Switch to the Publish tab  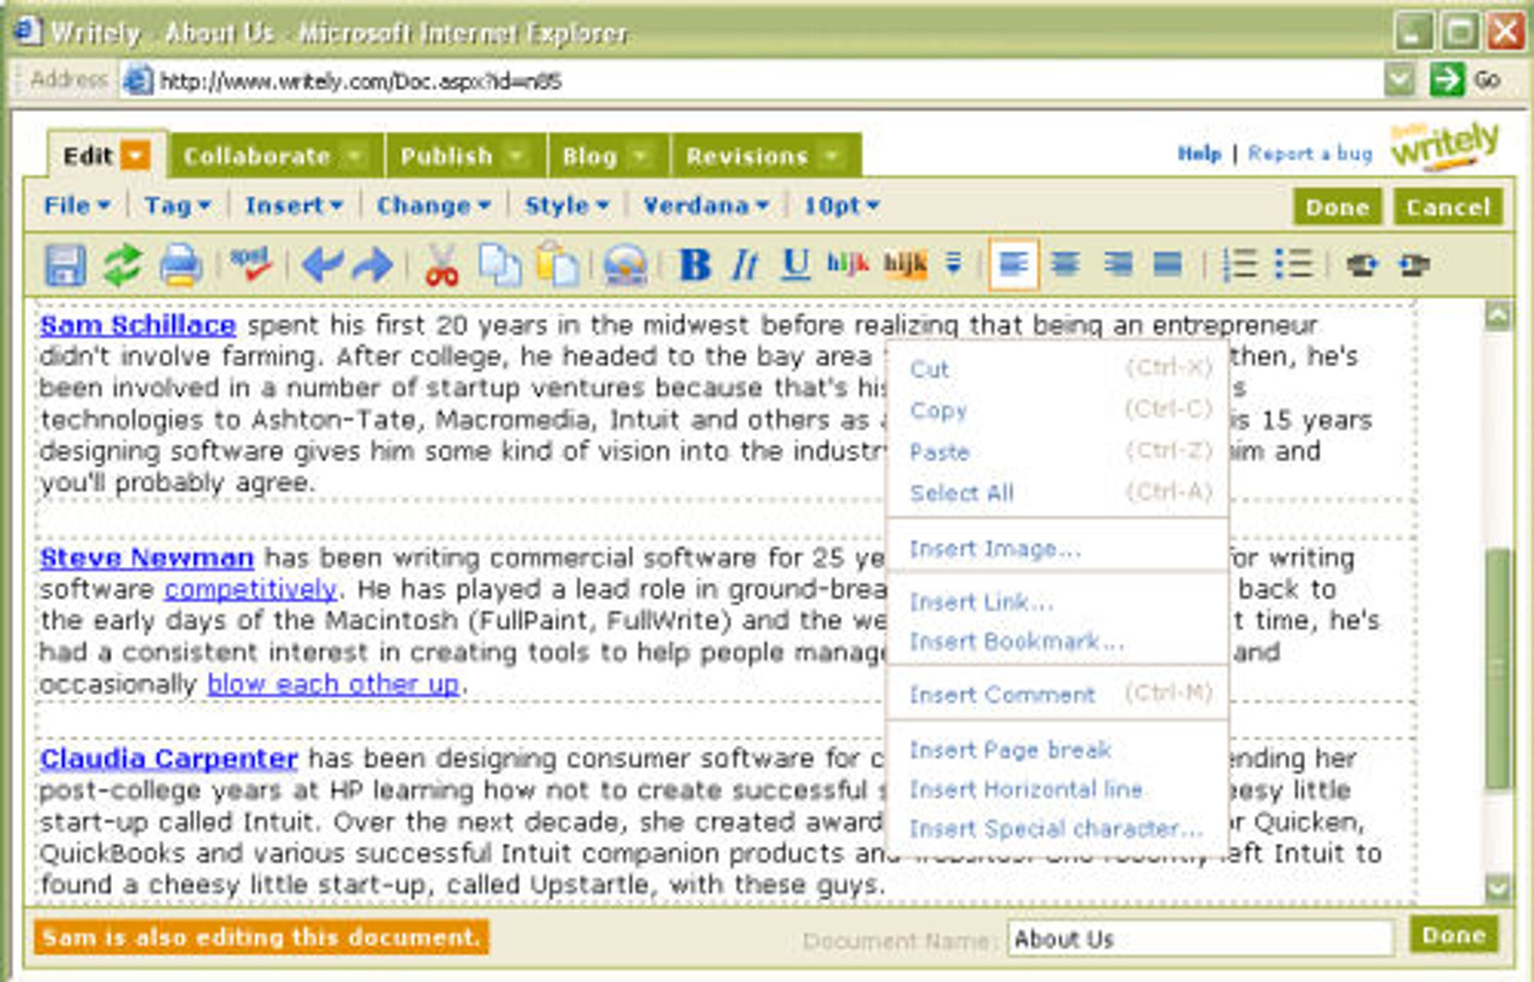(x=466, y=156)
